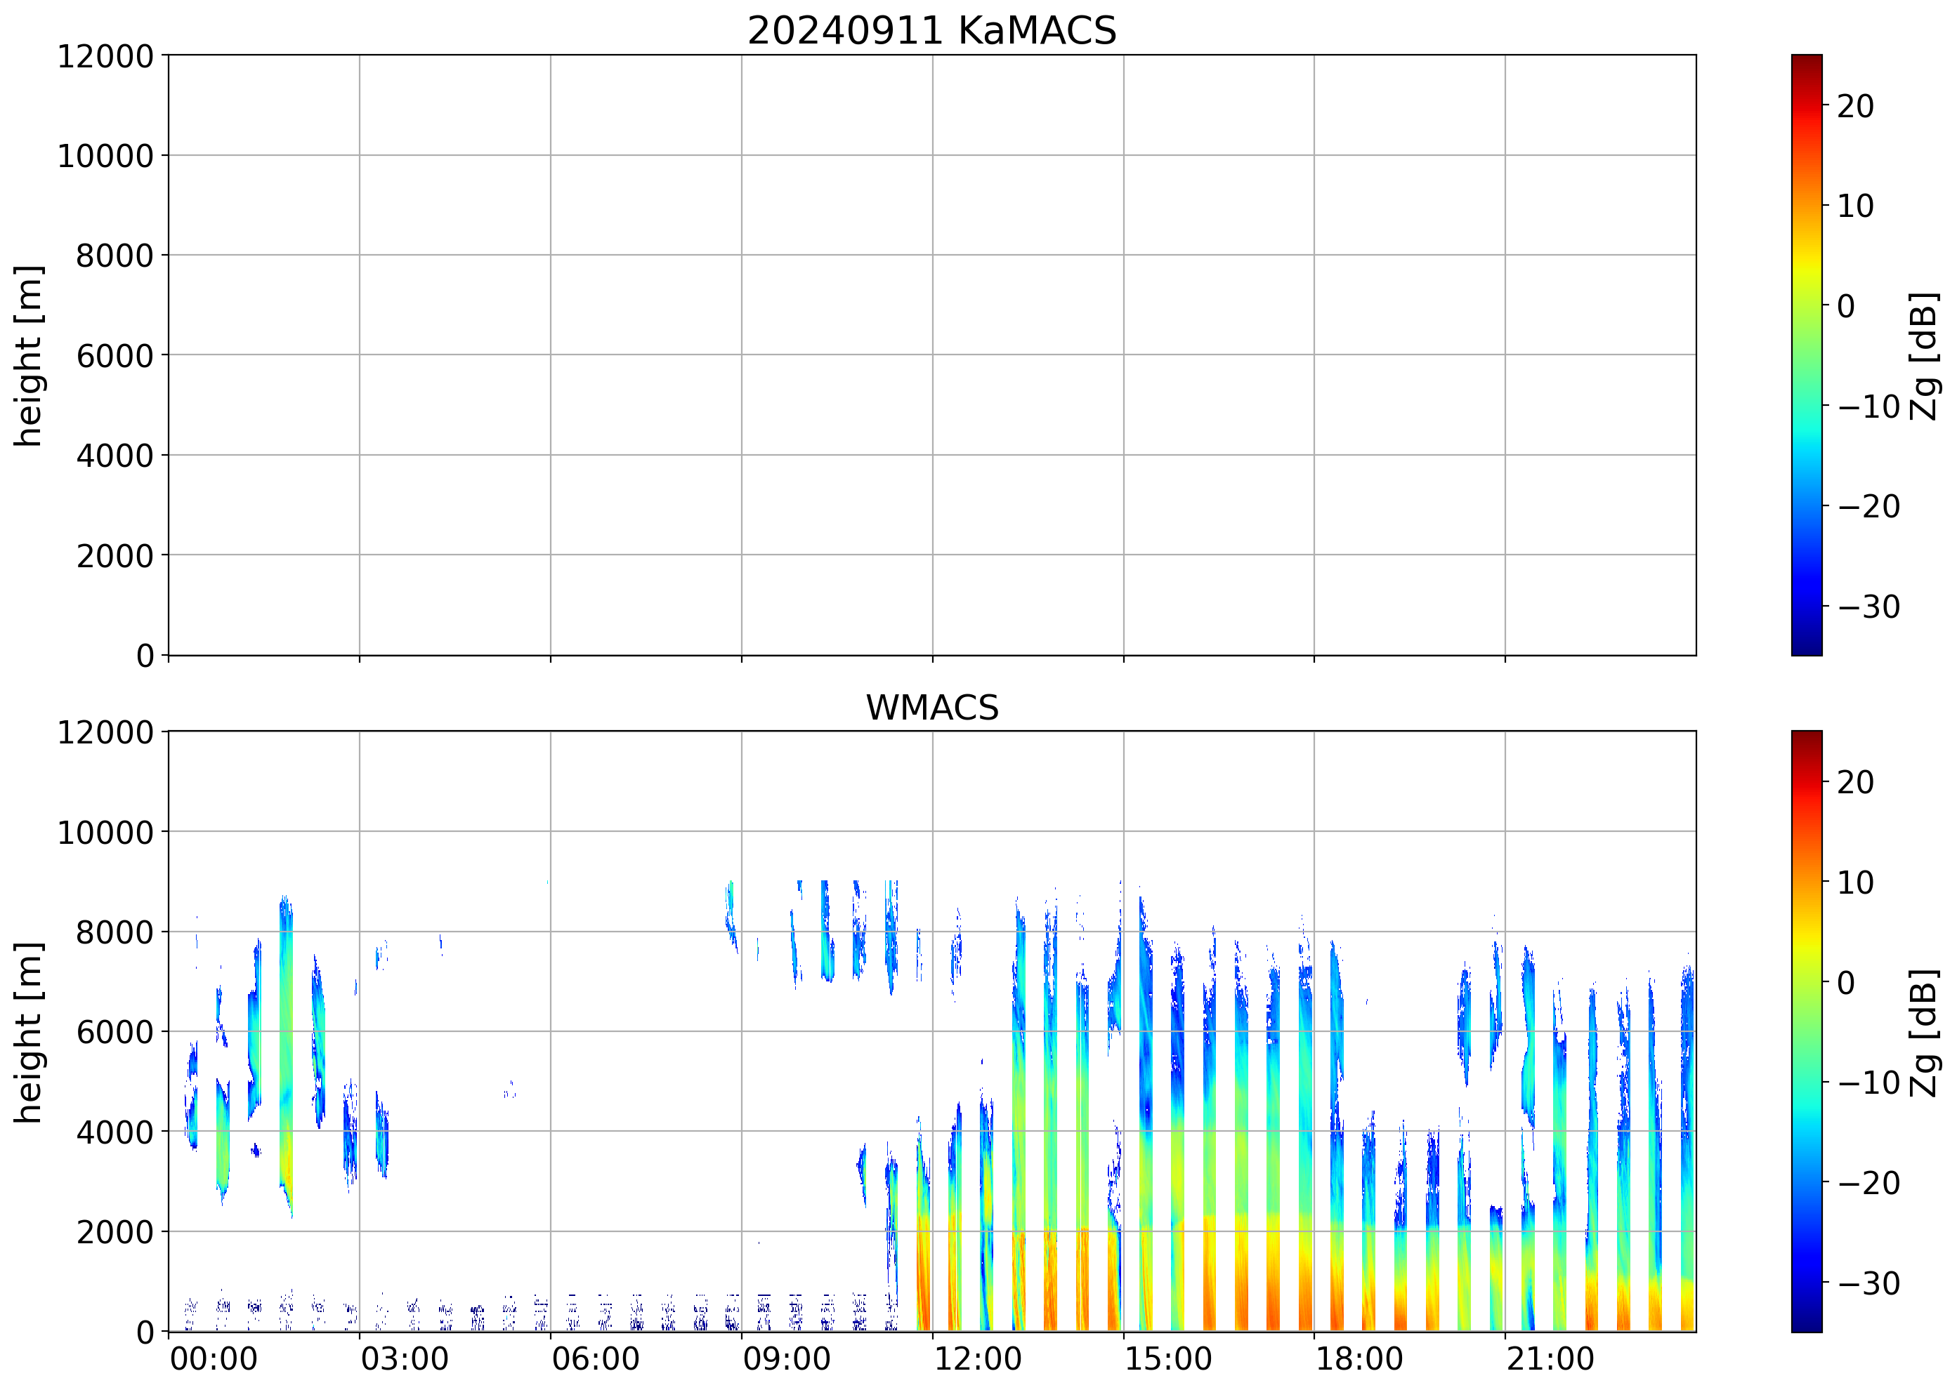The image size is (1957, 1390).
Task: Click the bottom panel colorbar
Action: [1806, 1031]
